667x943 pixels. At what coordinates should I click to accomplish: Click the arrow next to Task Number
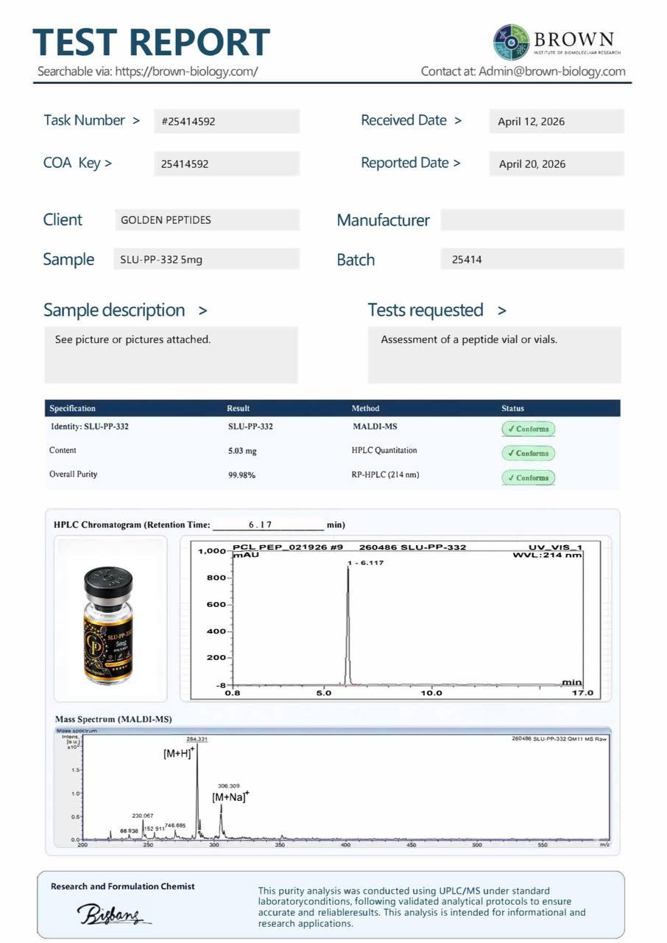[x=136, y=120]
